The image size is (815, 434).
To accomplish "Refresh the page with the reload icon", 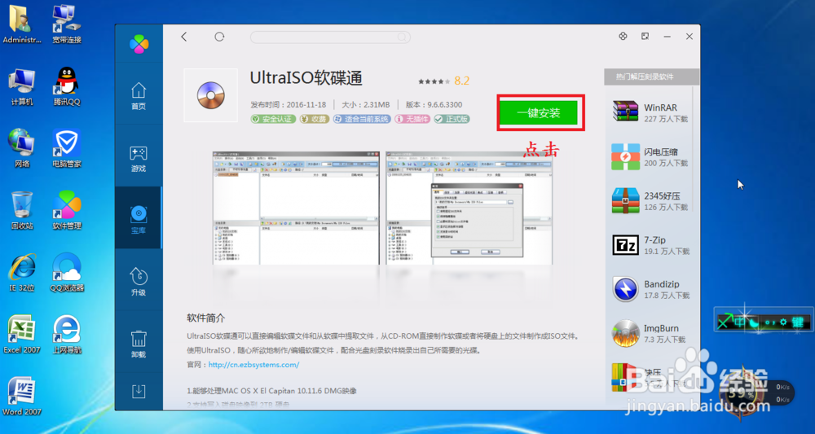I will [x=219, y=37].
